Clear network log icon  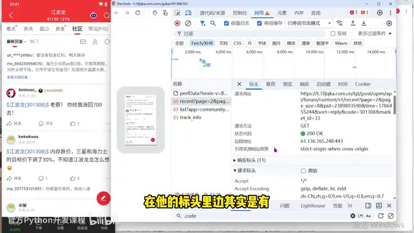click(188, 23)
